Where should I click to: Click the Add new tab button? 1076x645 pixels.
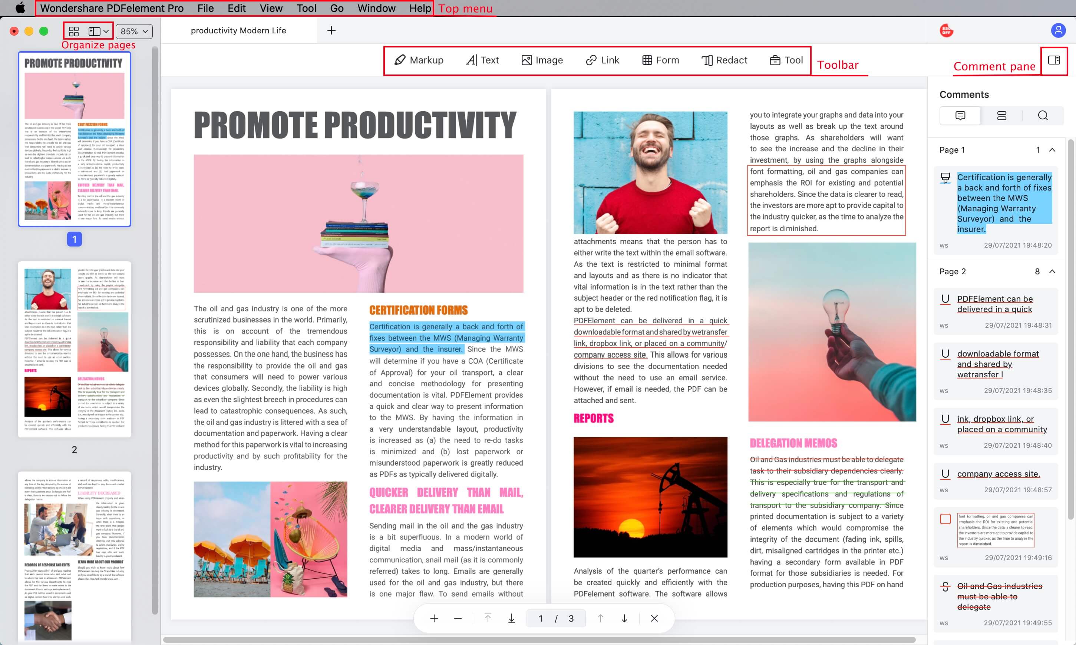pyautogui.click(x=332, y=31)
